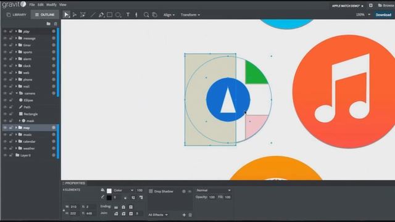Open the View menu

(x=63, y=5)
